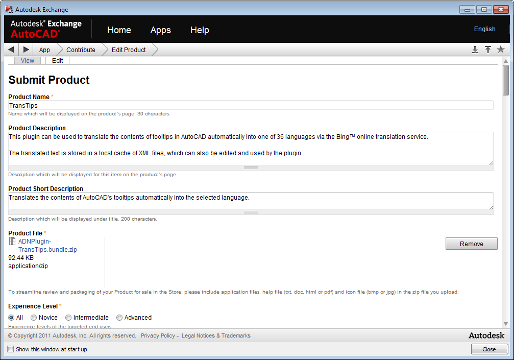Viewport: 514px width, 360px height.
Task: Click the Product Name input field
Action: pos(251,105)
